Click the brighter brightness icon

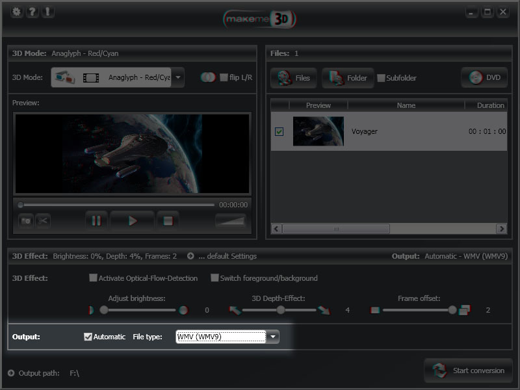click(183, 310)
